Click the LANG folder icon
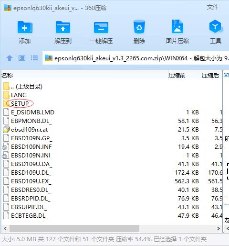Screen dimensions: 229x246 (x=6, y=95)
